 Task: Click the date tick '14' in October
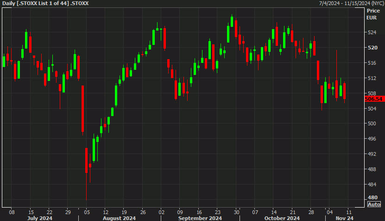tap(274, 212)
